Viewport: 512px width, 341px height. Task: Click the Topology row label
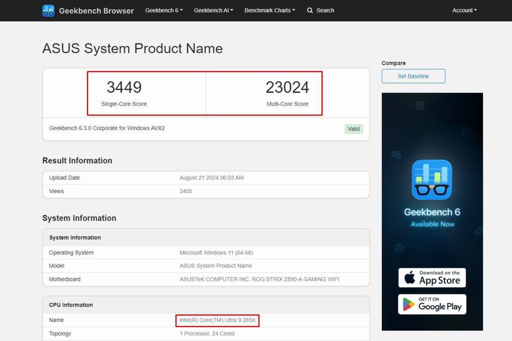[x=60, y=334]
